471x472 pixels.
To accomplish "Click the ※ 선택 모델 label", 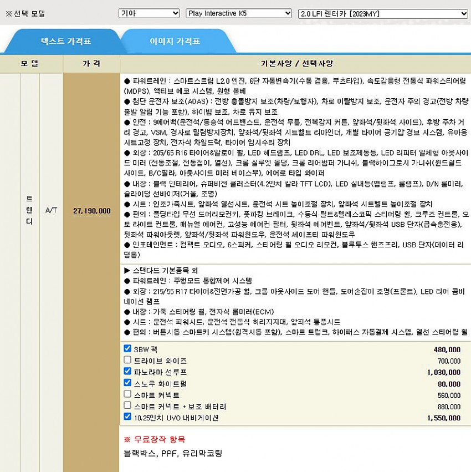I will point(25,14).
